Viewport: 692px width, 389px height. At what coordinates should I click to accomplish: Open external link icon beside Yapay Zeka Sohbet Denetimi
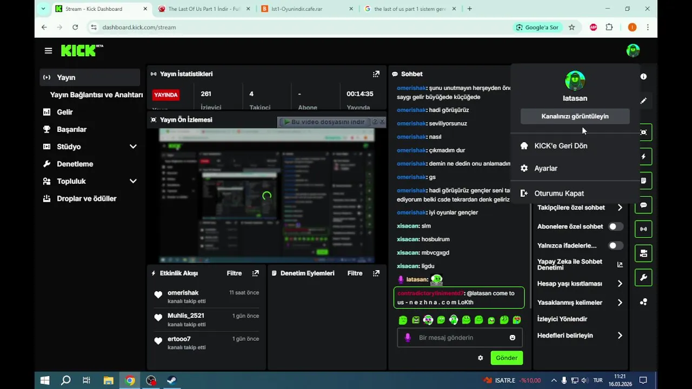620,265
